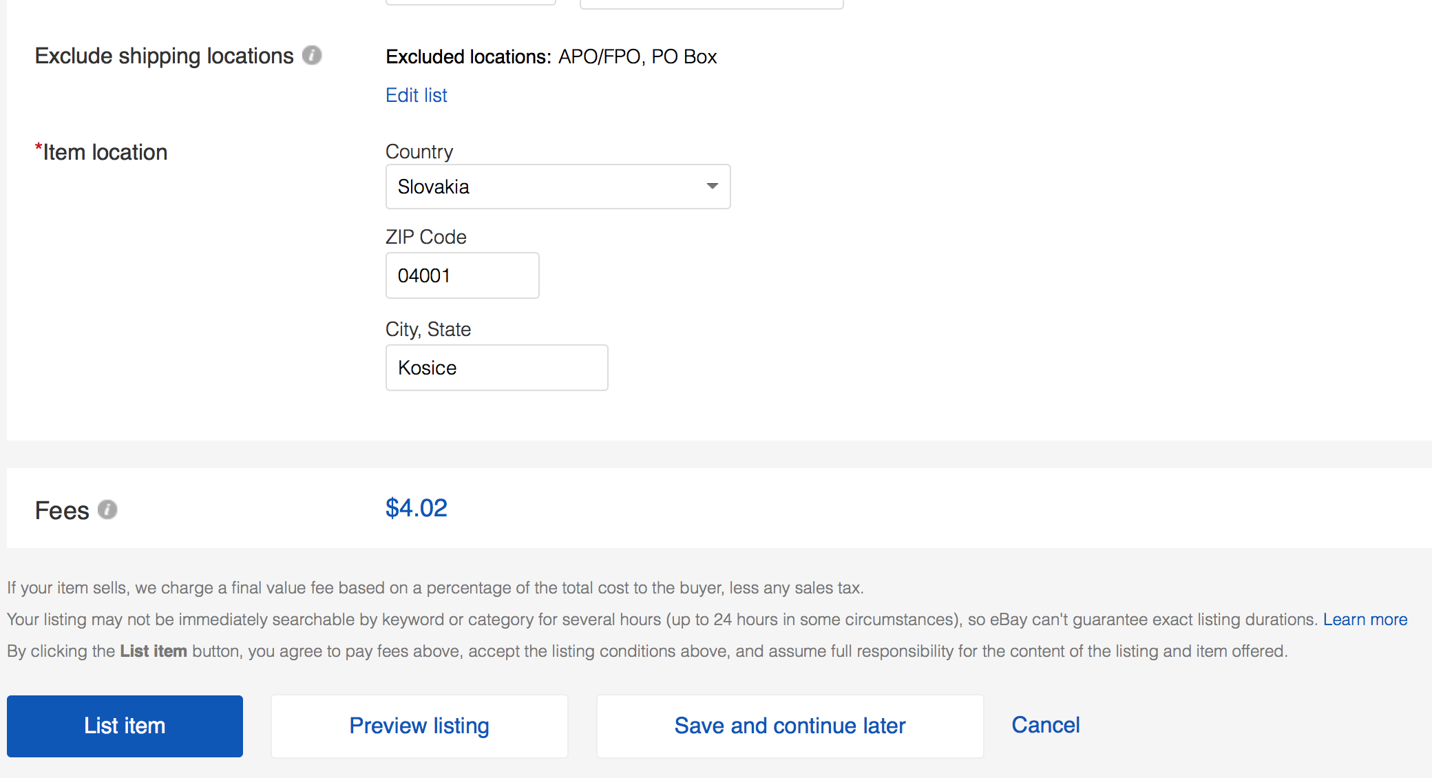The width and height of the screenshot is (1432, 778).
Task: Click the info icon next to Fees
Action: [107, 509]
